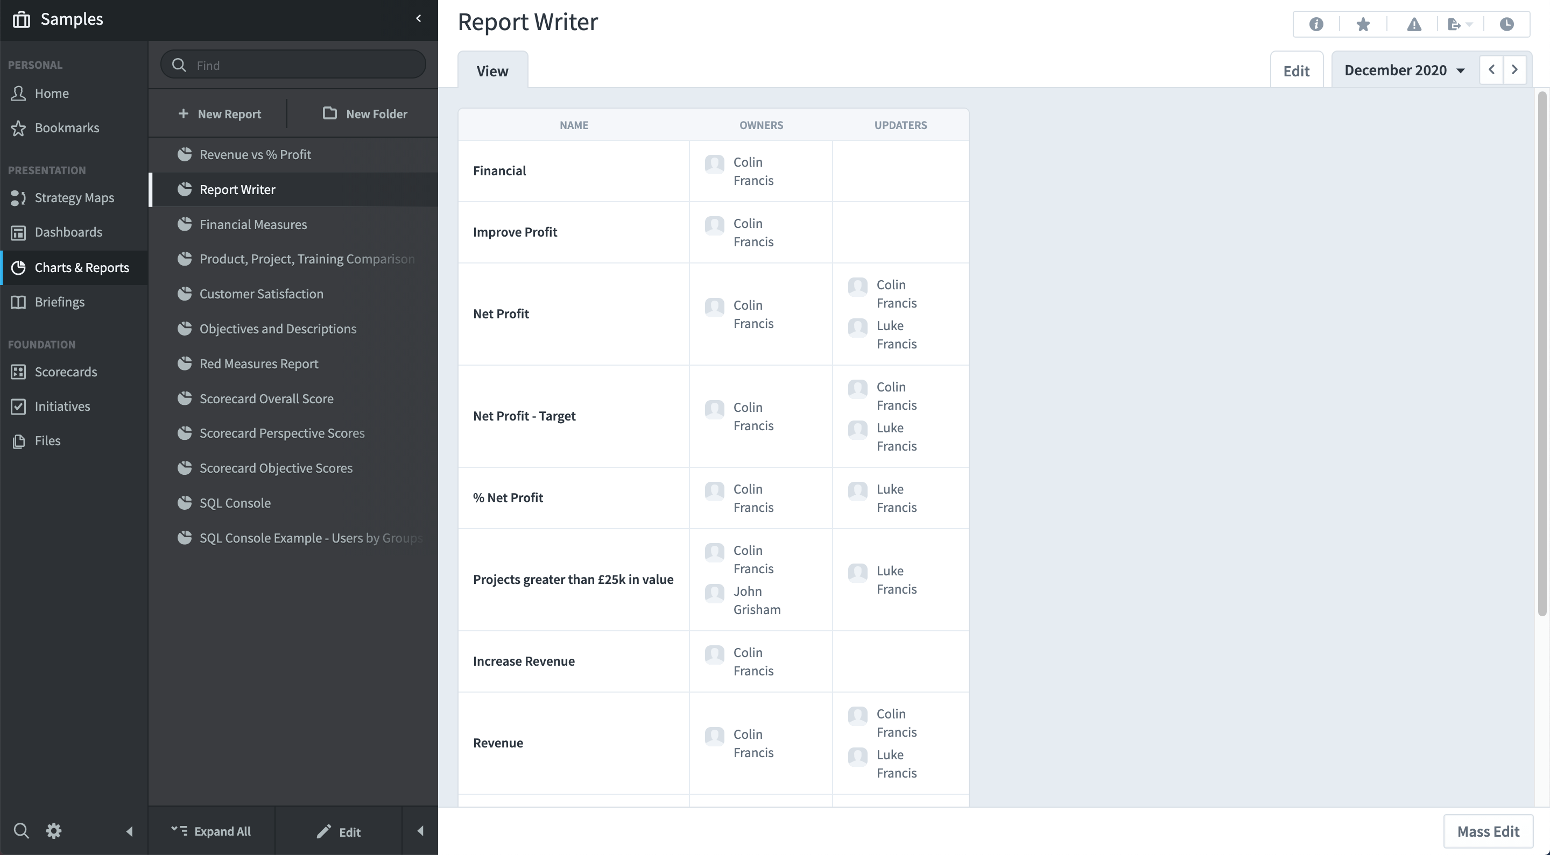Switch to the View tab
Screen dimensions: 1550x855
[492, 70]
